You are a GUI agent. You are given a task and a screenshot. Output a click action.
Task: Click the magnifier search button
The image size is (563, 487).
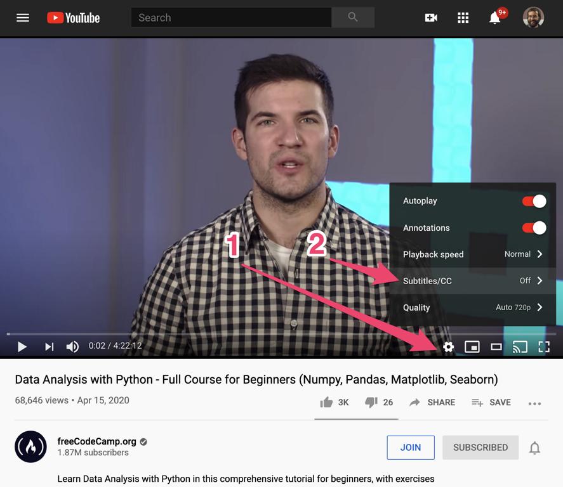pyautogui.click(x=353, y=18)
